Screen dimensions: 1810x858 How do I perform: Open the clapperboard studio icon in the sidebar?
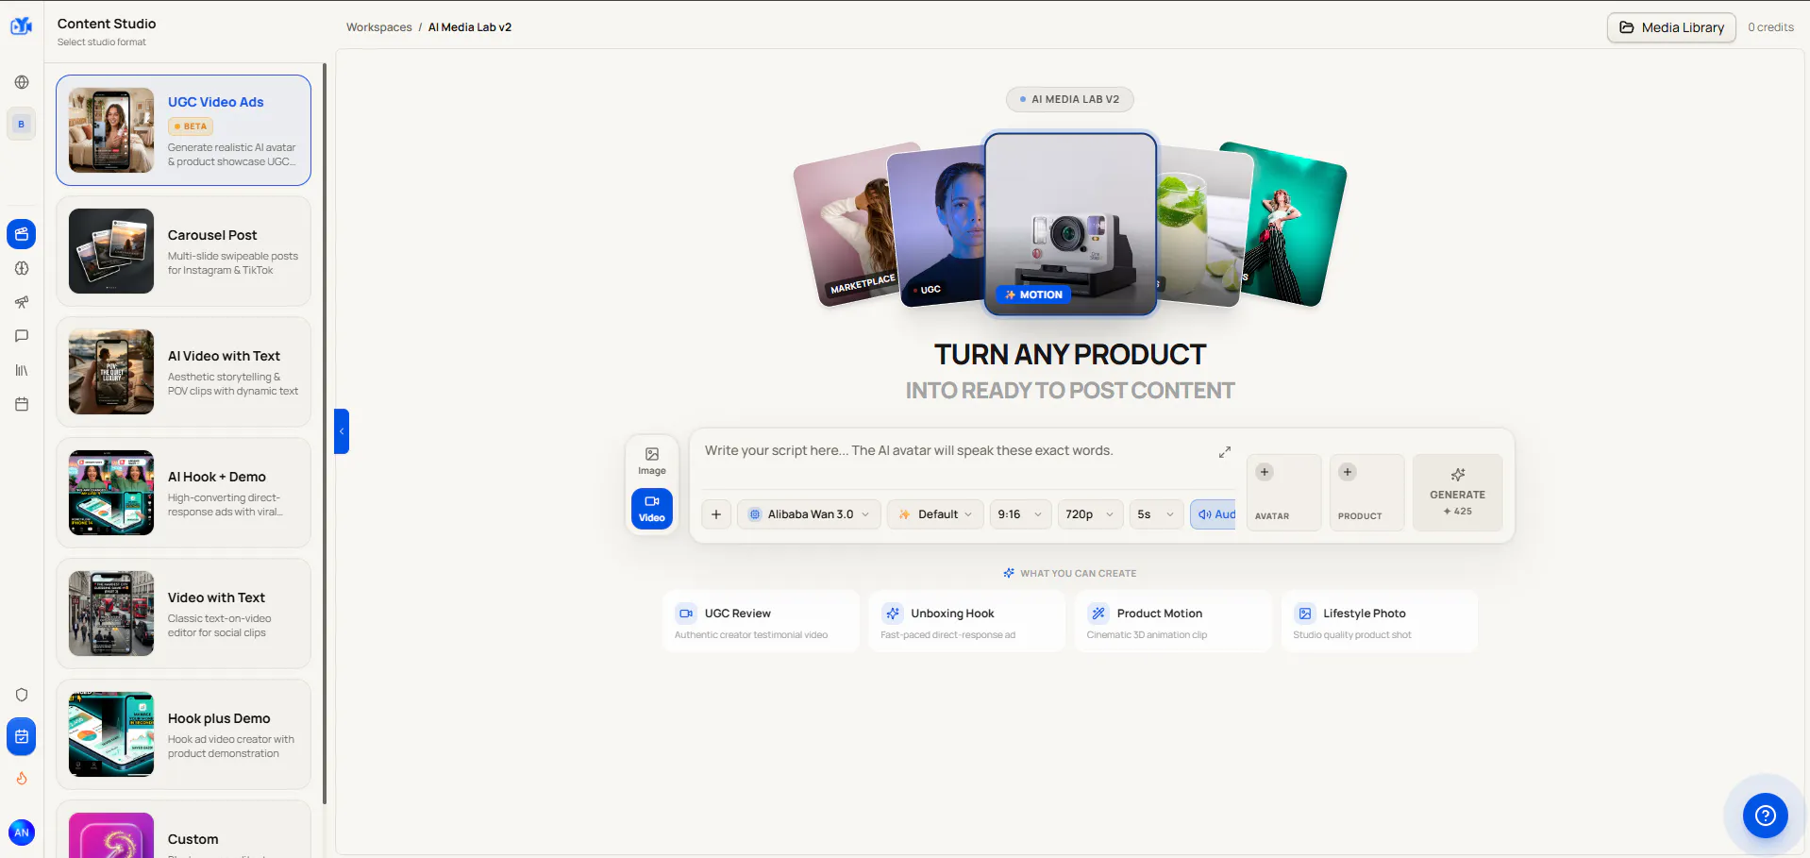coord(22,234)
